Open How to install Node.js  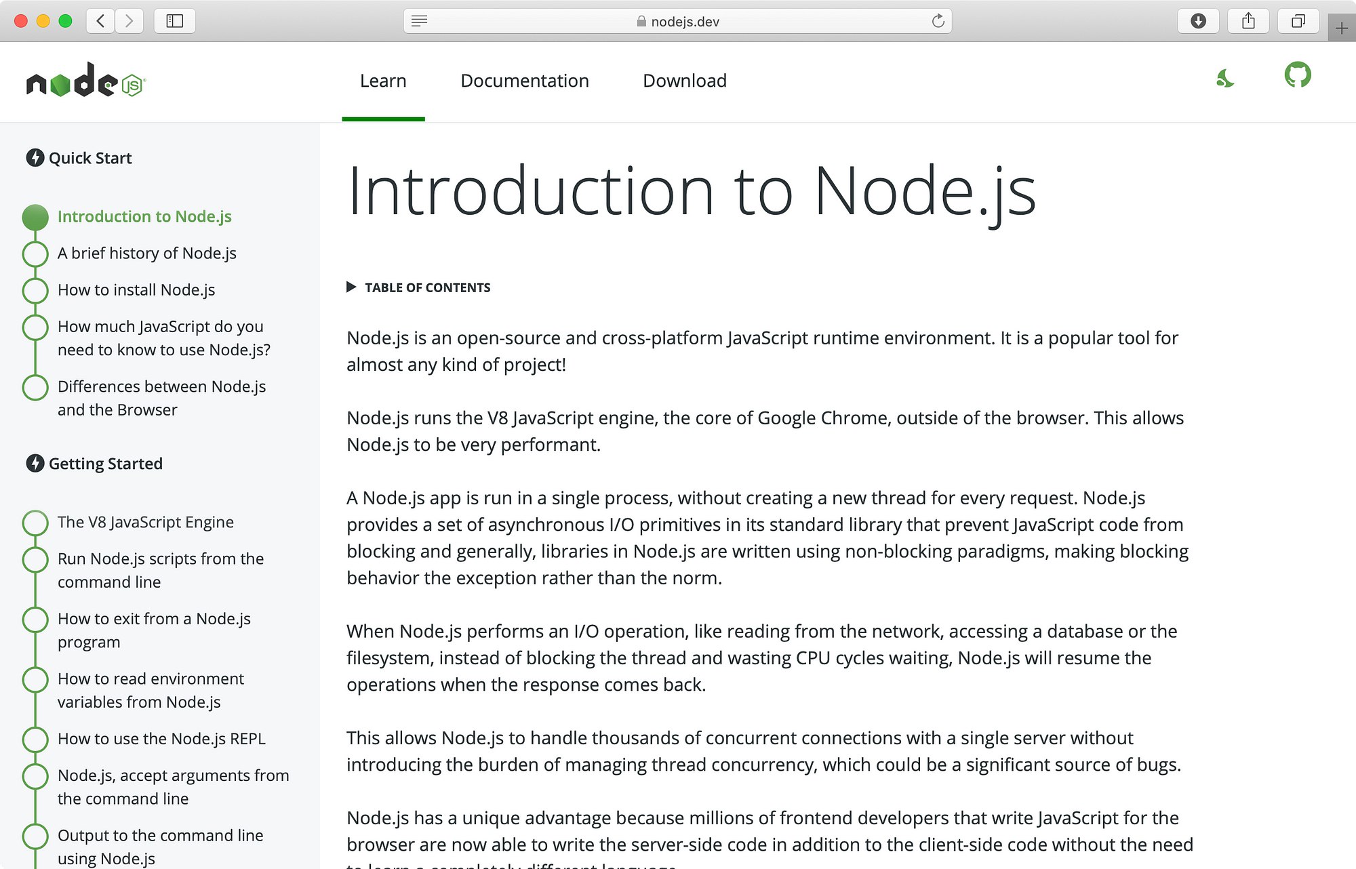pyautogui.click(x=136, y=289)
